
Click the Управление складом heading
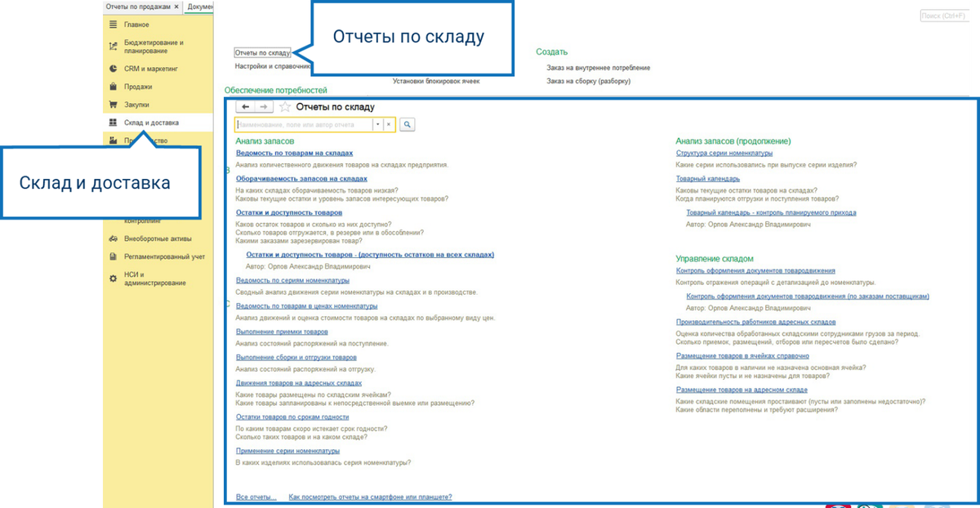pyautogui.click(x=715, y=258)
